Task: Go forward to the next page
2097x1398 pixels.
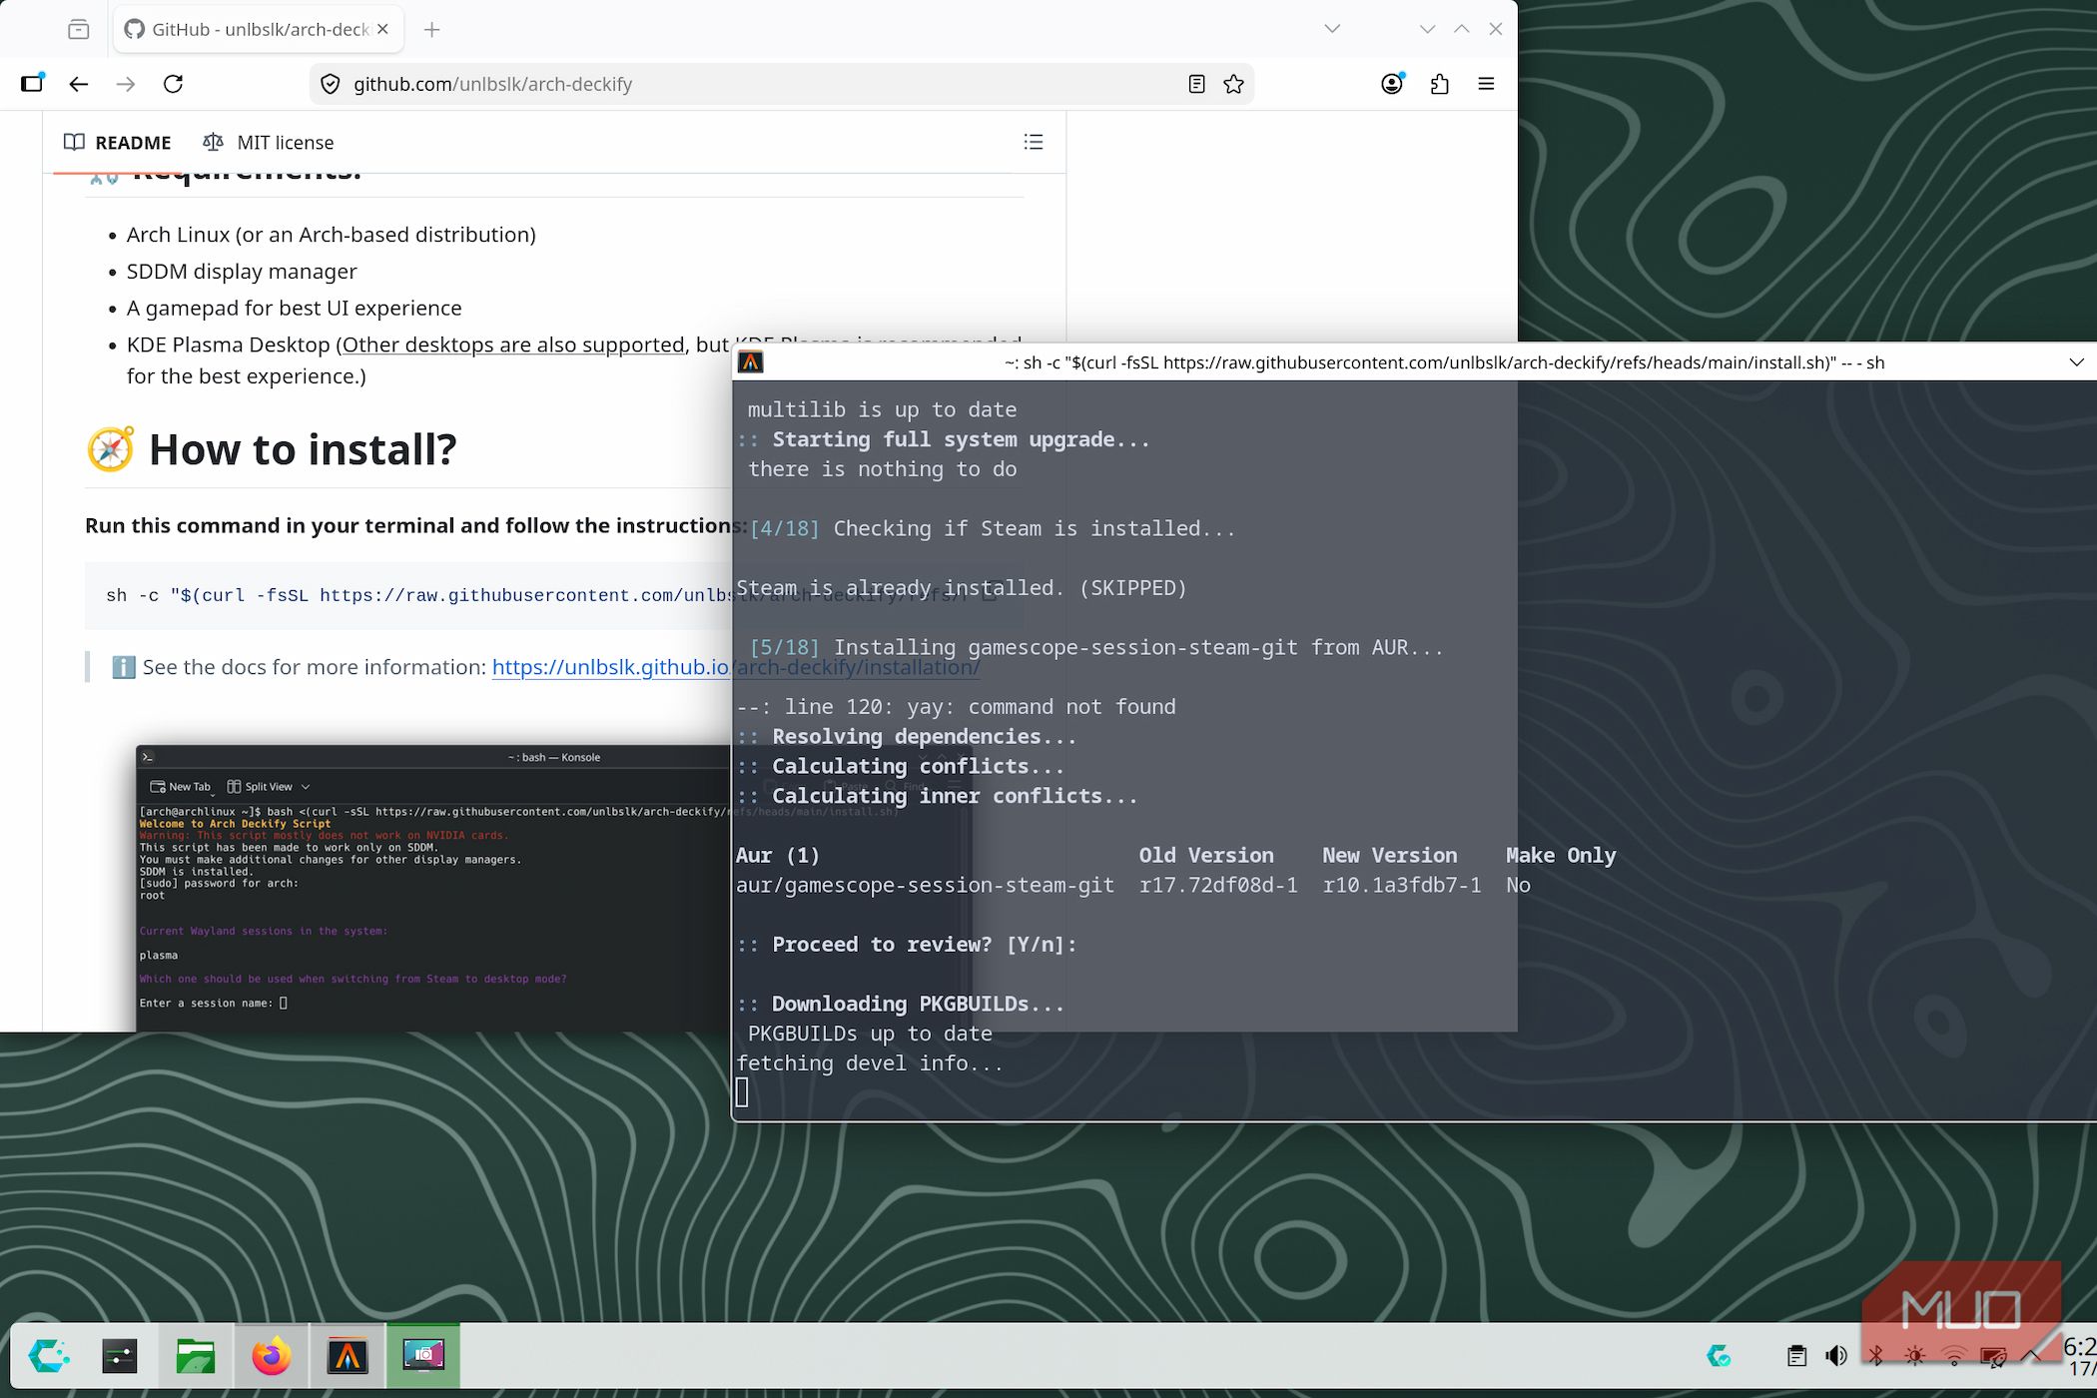Action: (x=126, y=84)
